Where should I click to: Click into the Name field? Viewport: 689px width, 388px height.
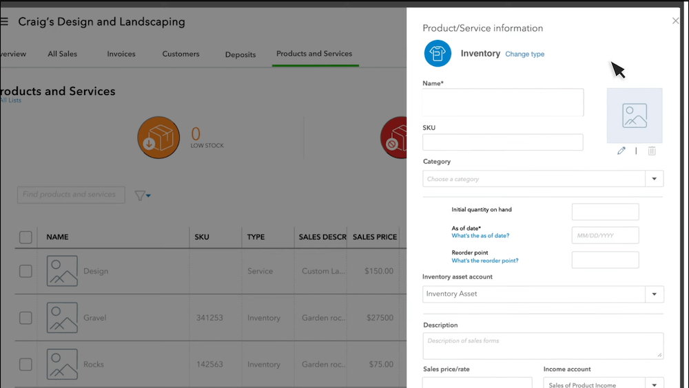pos(503,103)
